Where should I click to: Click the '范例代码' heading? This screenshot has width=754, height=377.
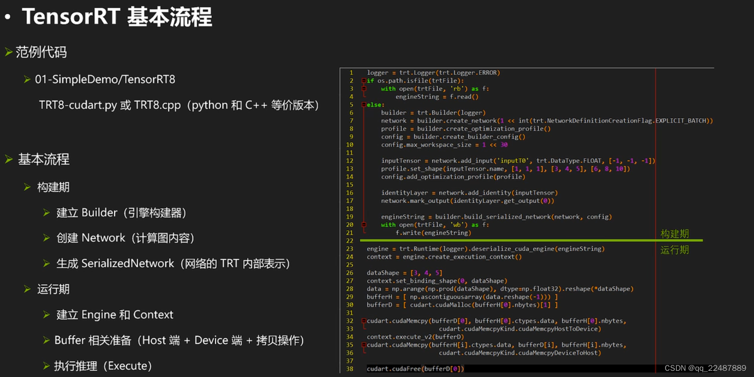(x=41, y=52)
